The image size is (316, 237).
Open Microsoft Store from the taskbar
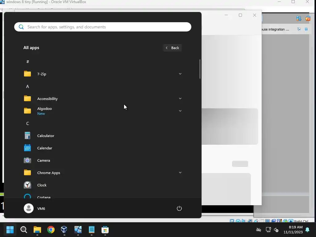pyautogui.click(x=105, y=230)
